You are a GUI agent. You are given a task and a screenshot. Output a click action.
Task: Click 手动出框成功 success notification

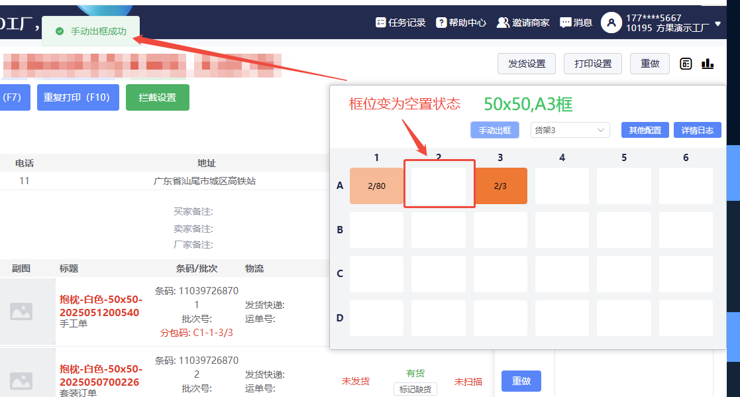91,31
